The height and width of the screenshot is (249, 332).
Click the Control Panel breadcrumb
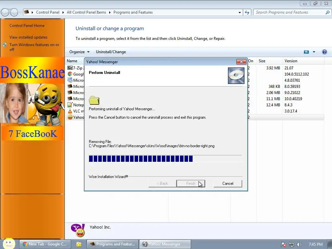(x=48, y=12)
